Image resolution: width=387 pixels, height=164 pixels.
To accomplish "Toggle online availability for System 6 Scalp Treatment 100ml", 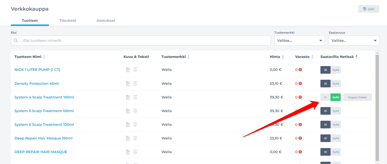I will click(x=331, y=125).
